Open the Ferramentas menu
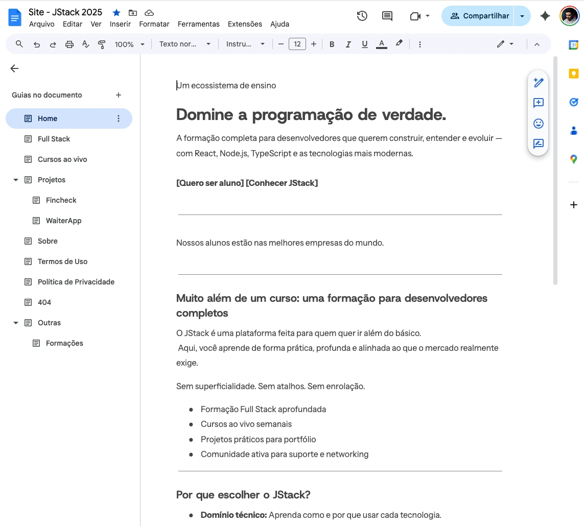The height and width of the screenshot is (526, 584). pos(199,24)
